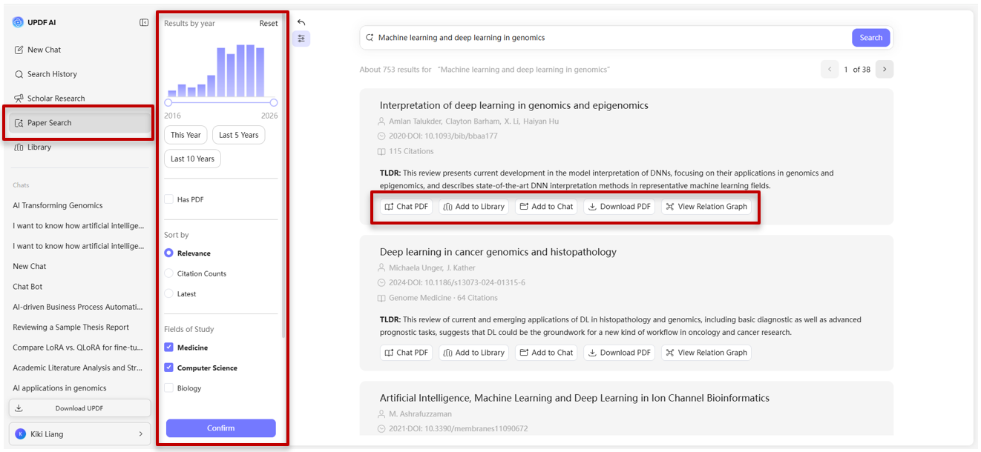Add cancer genomics paper to Library
The height and width of the screenshot is (452, 981).
point(474,353)
